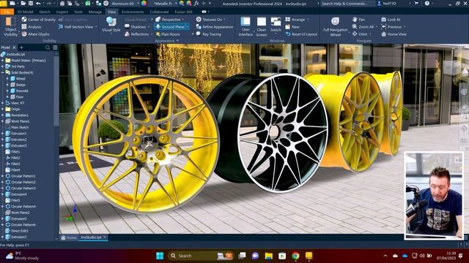
Task: Expand the Appearance panel dropdown
Action: pyautogui.click(x=177, y=41)
